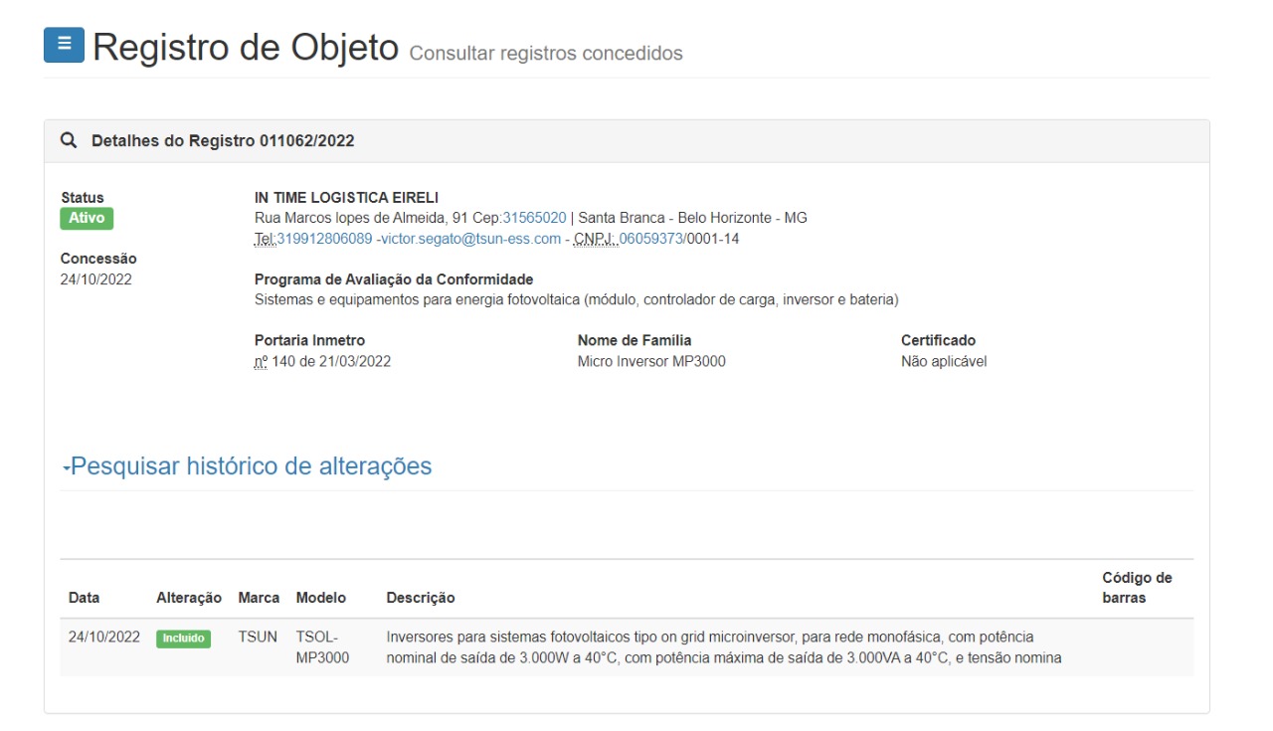Screen dimensions: 1273x731
Task: Click the green Ativo status badge
Action: (x=87, y=219)
